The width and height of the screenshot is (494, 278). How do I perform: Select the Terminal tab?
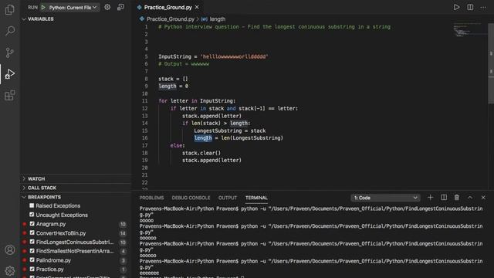pos(256,198)
